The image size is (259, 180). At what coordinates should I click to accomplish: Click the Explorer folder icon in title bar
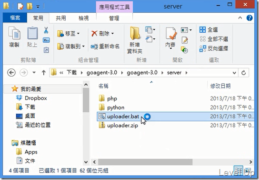pyautogui.click(x=6, y=6)
